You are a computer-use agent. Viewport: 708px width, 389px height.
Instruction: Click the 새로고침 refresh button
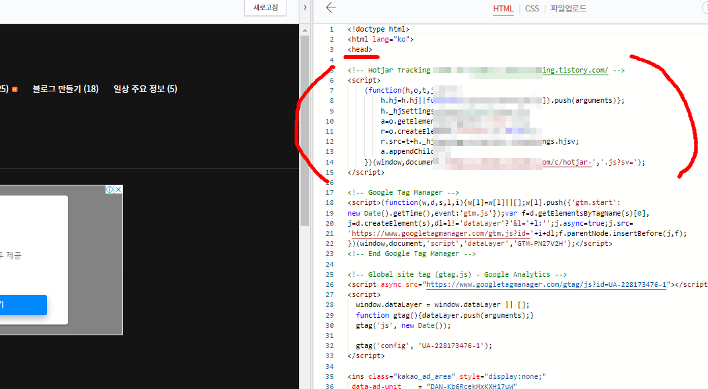(x=265, y=7)
